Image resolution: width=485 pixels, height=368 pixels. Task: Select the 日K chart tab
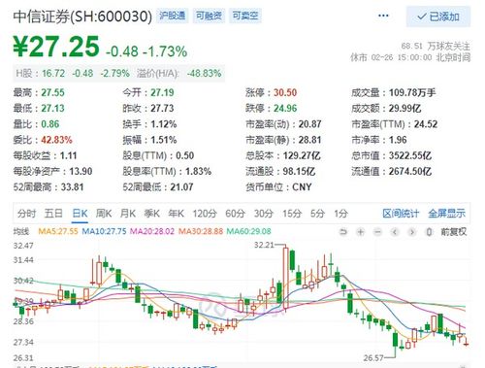80,214
